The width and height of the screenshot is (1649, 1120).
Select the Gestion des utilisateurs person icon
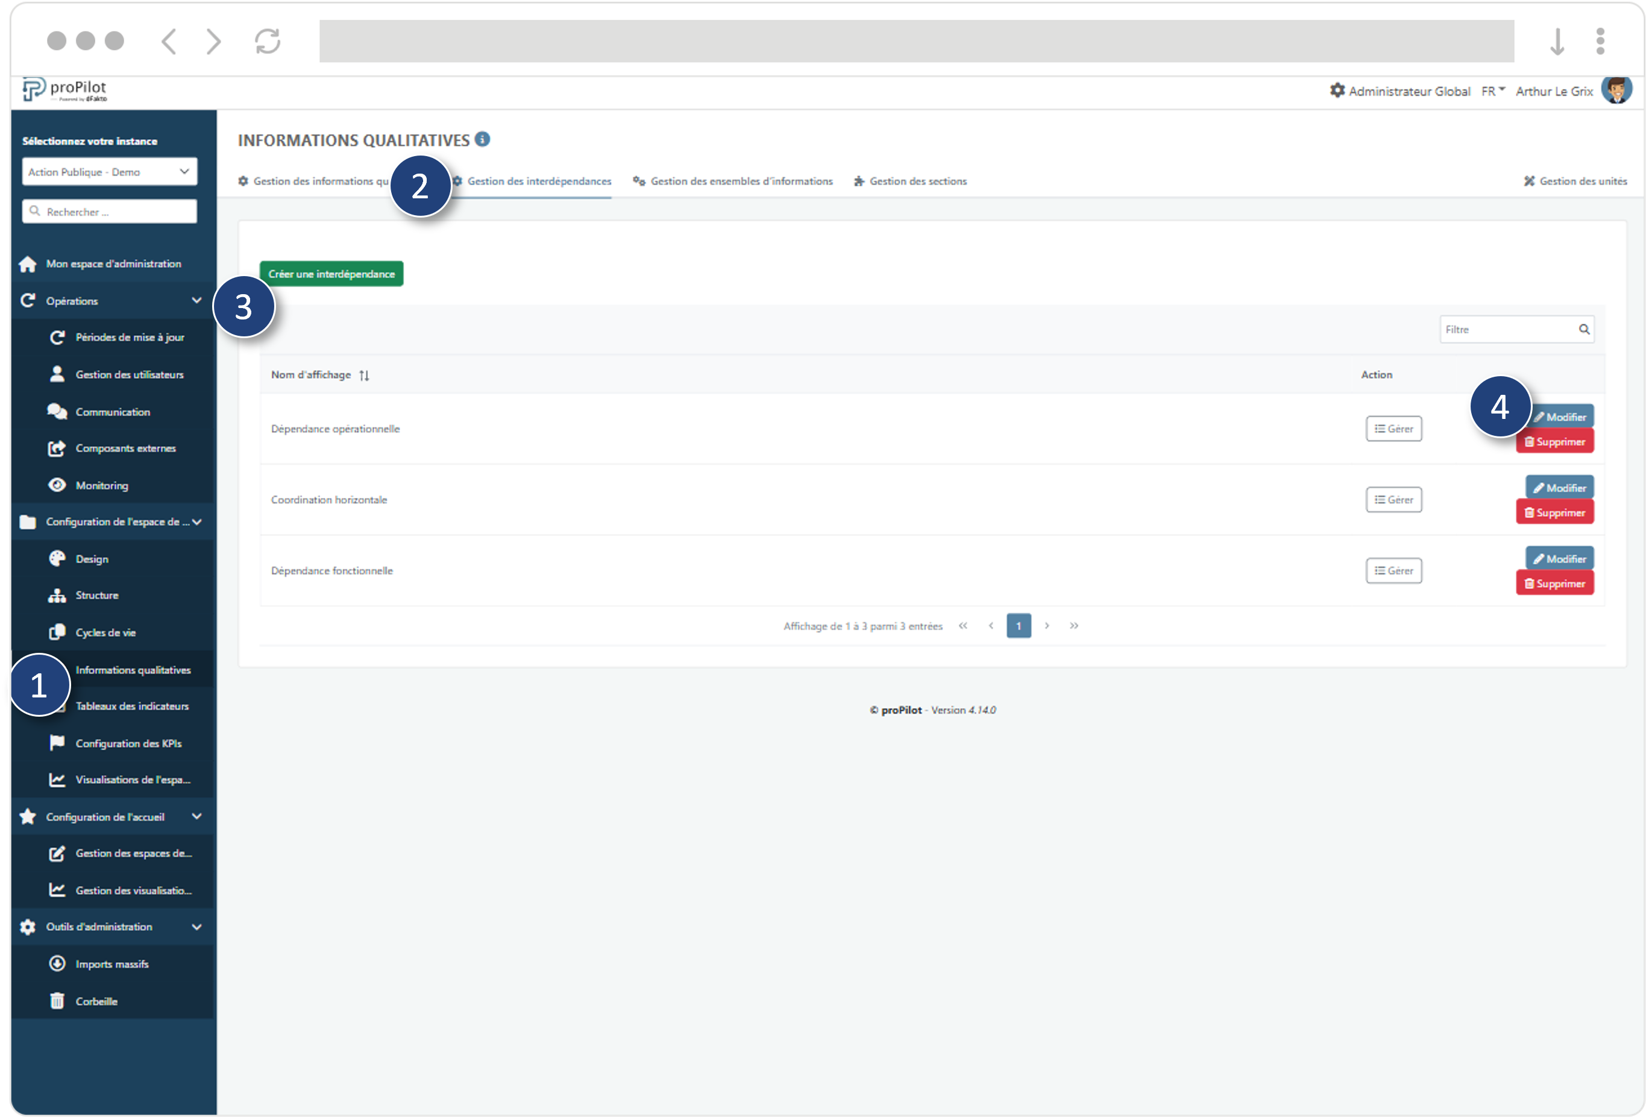tap(57, 374)
